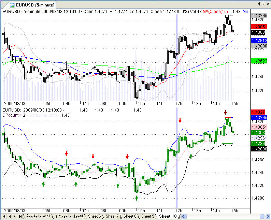This screenshot has width=271, height=220.
Task: Click the DPcount = 2 readout
Action: tap(14, 115)
